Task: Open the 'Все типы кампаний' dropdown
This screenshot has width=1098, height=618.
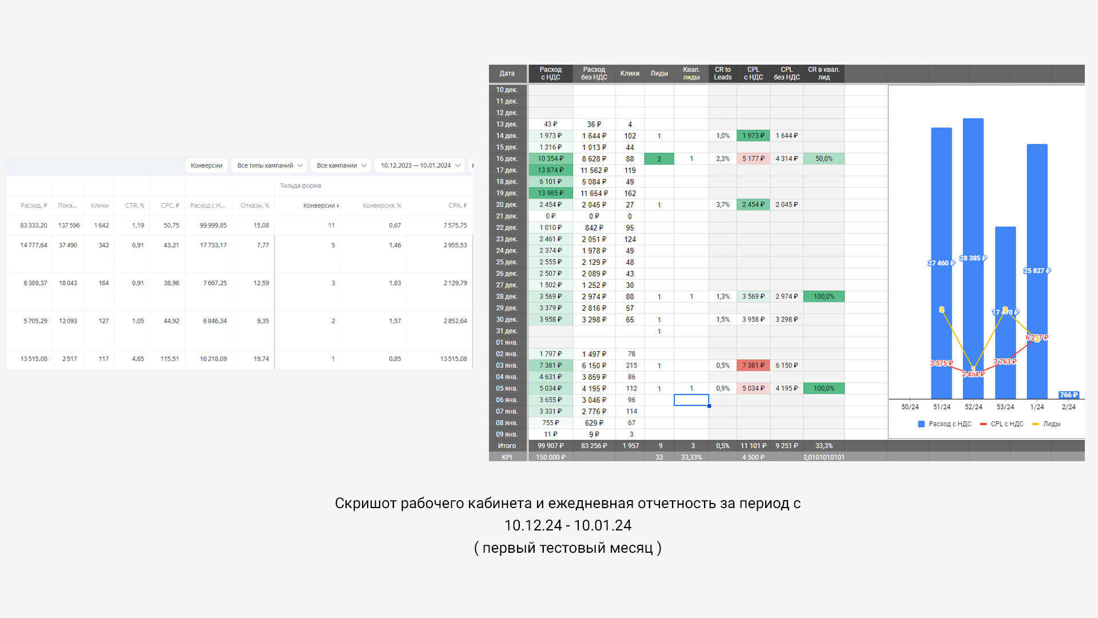Action: coord(269,165)
